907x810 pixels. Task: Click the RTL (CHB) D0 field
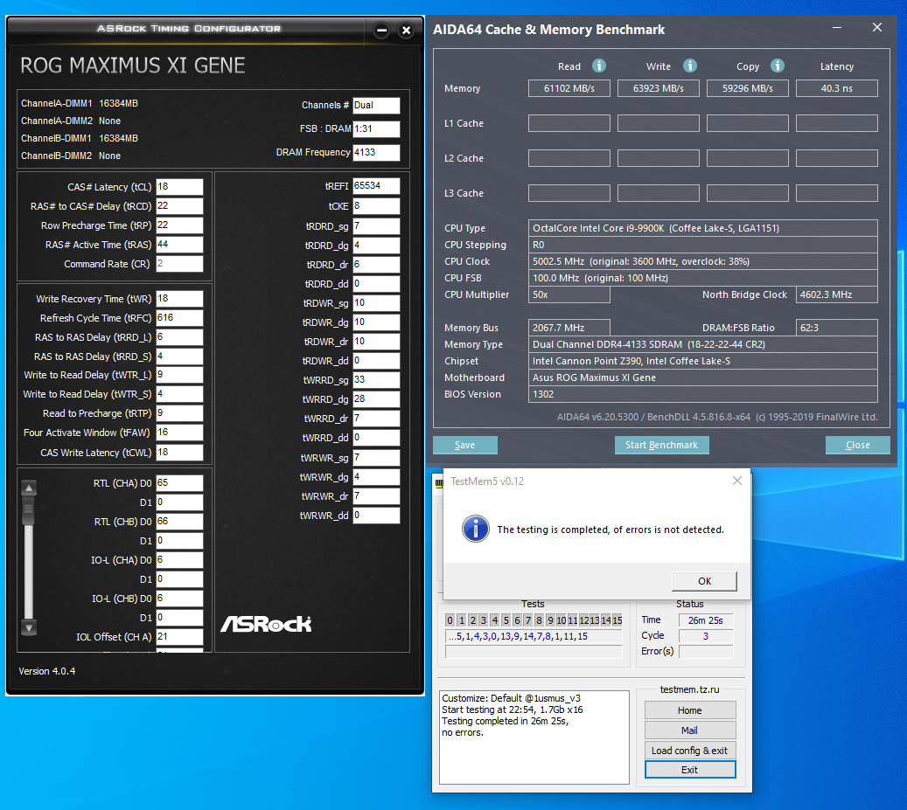(x=180, y=521)
